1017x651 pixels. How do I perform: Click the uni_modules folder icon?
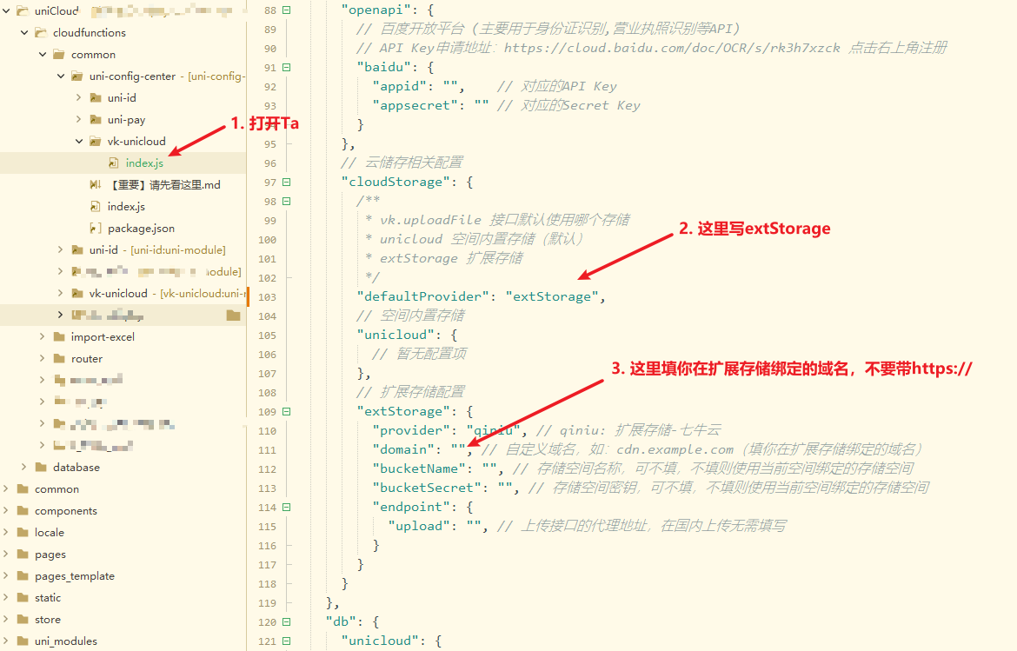pyautogui.click(x=23, y=641)
